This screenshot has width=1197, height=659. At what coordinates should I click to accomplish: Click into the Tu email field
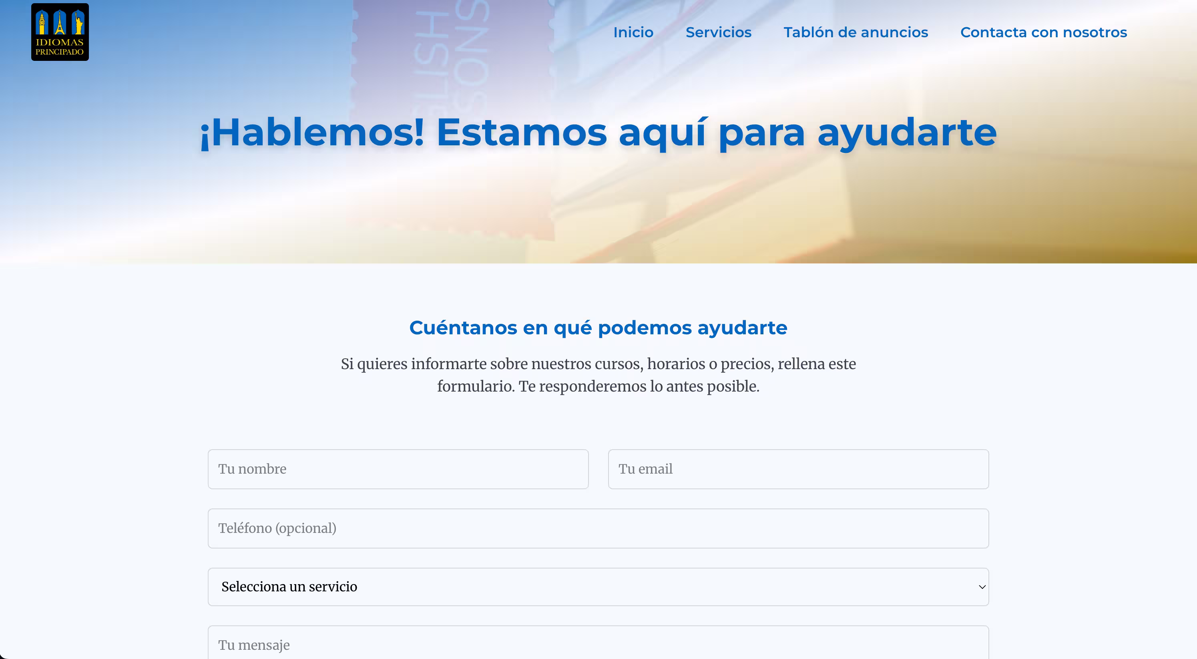click(798, 469)
